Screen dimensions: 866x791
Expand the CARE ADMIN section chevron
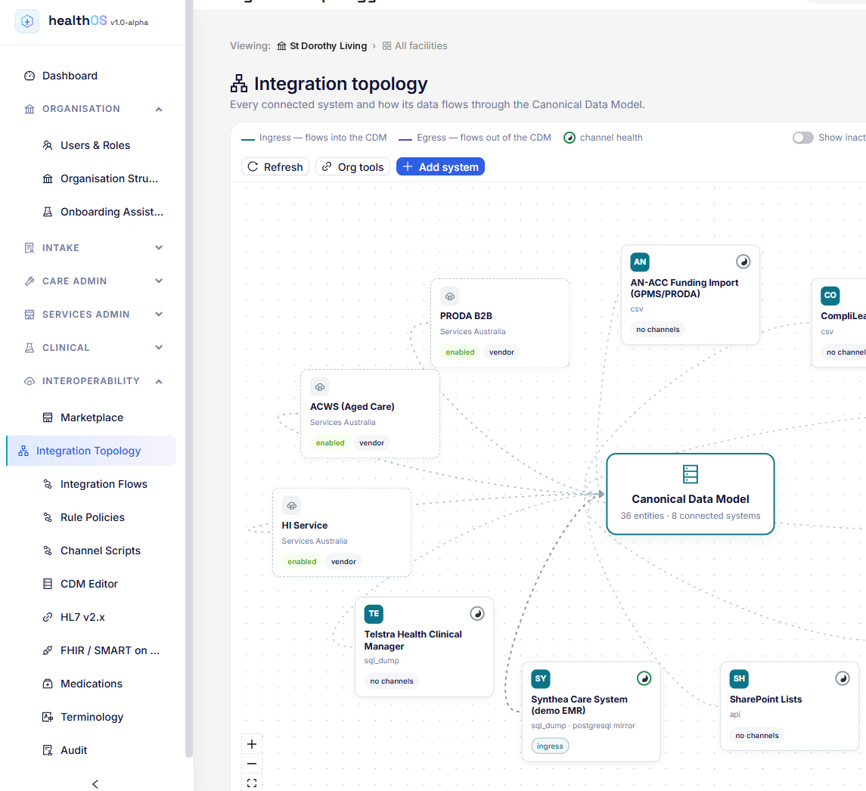pos(159,281)
